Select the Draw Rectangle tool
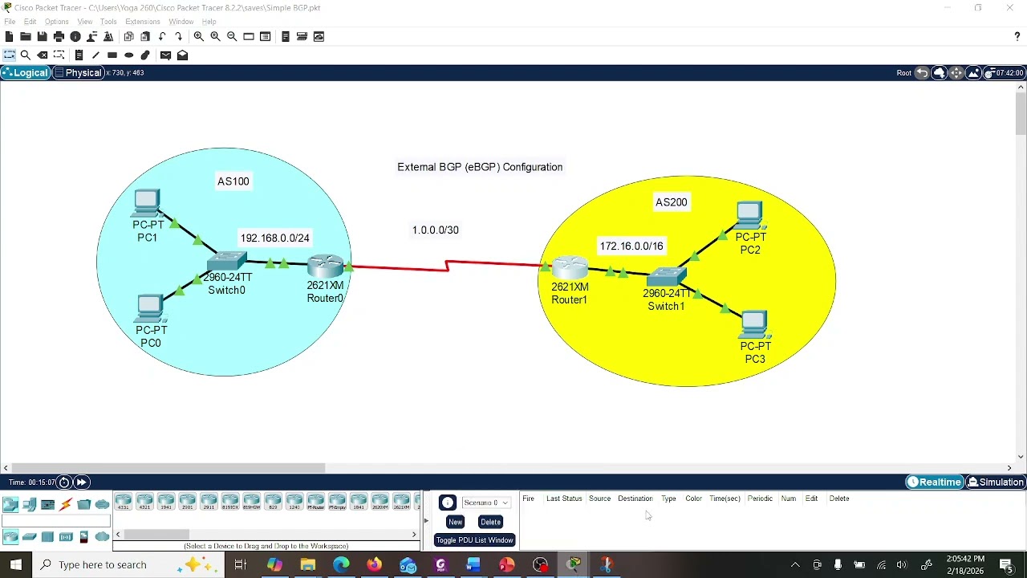The height and width of the screenshot is (578, 1027). (112, 55)
